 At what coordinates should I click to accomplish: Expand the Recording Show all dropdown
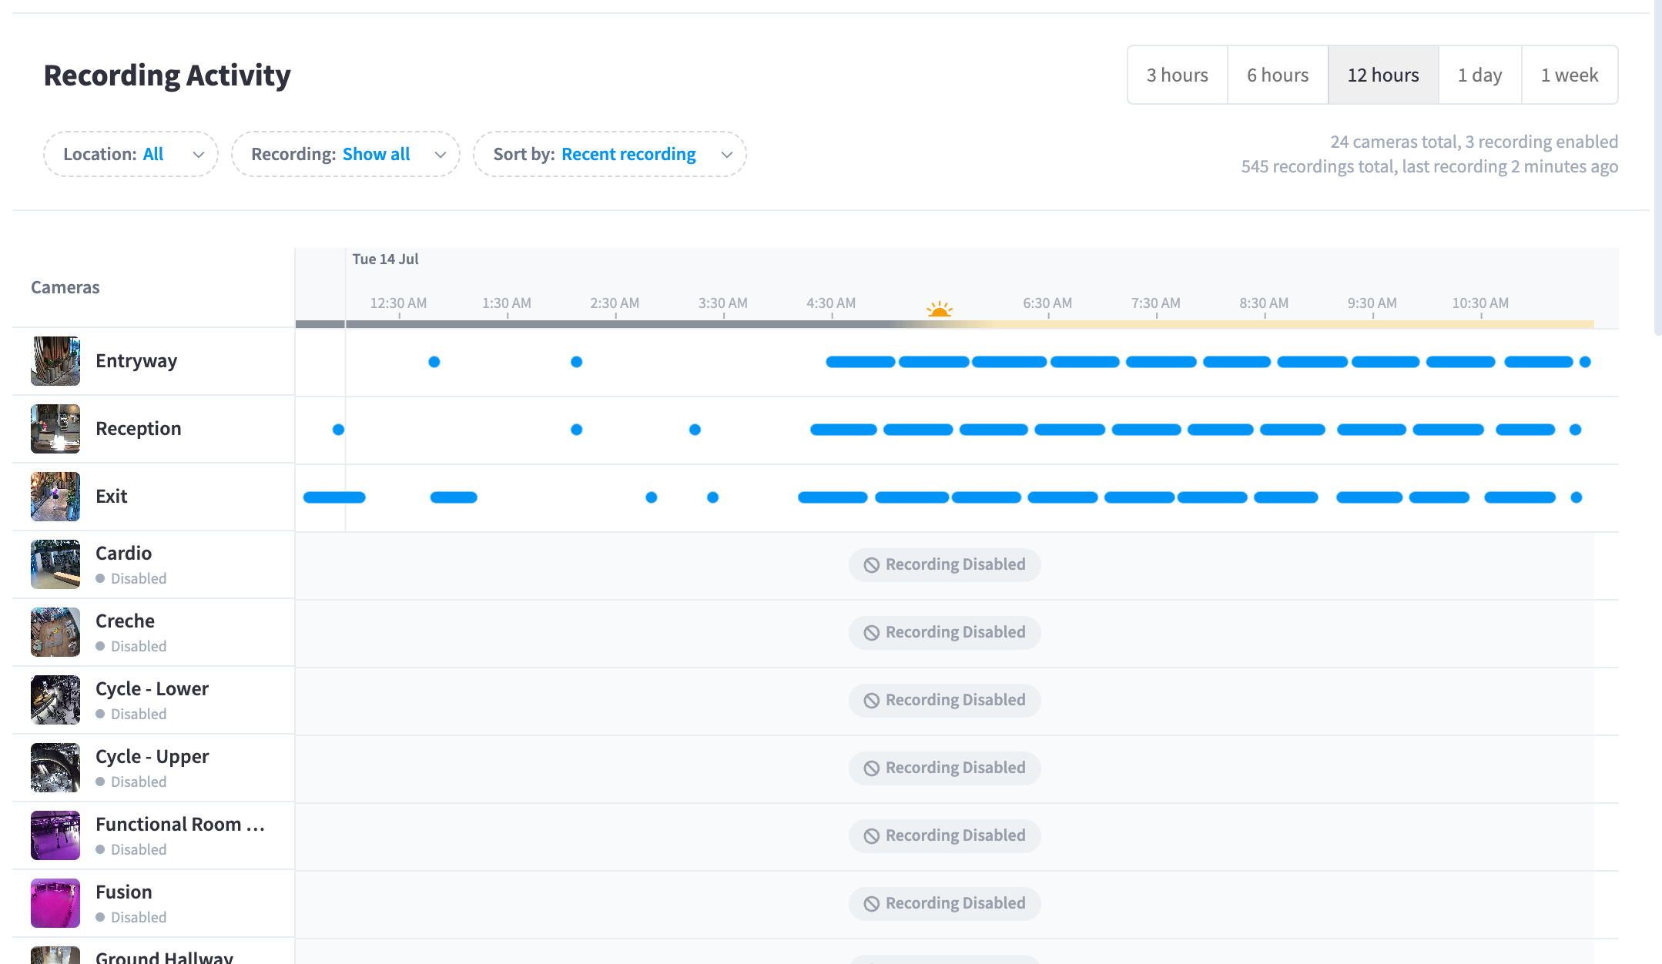[346, 154]
